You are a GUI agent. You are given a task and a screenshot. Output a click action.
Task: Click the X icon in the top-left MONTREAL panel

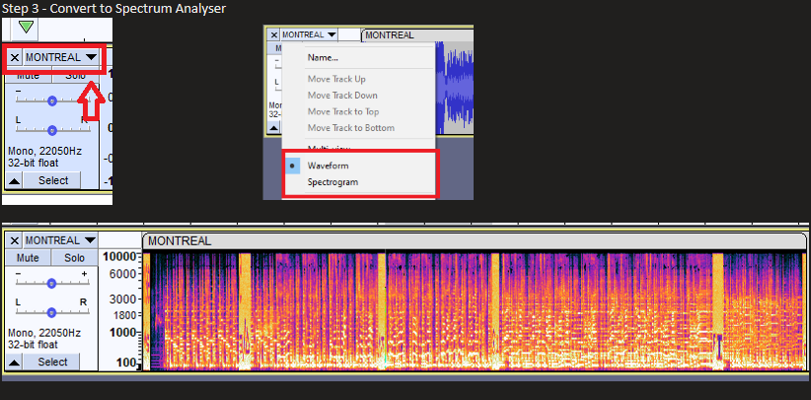click(14, 57)
